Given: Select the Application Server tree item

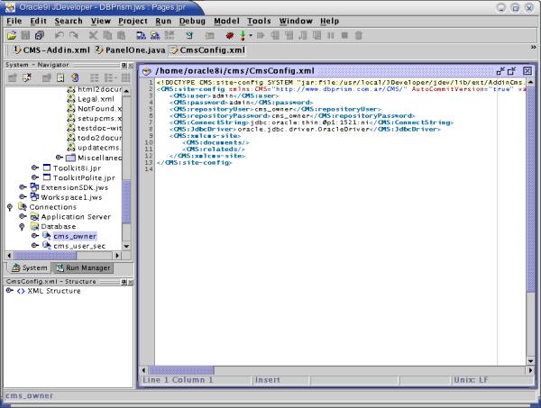Looking at the screenshot, I should pyautogui.click(x=76, y=217).
